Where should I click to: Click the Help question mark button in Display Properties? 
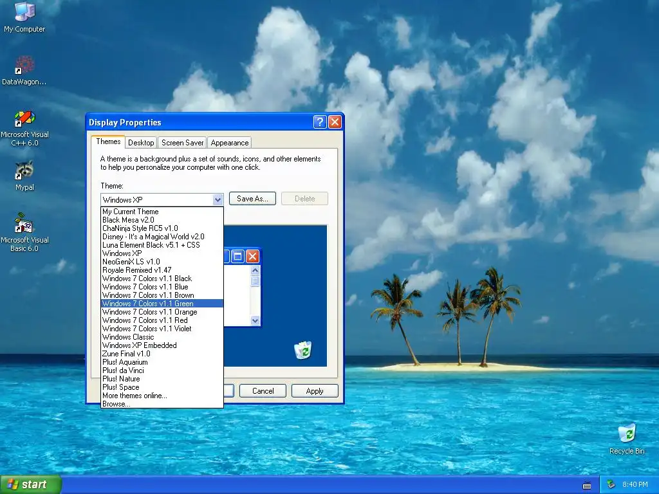[x=319, y=122]
